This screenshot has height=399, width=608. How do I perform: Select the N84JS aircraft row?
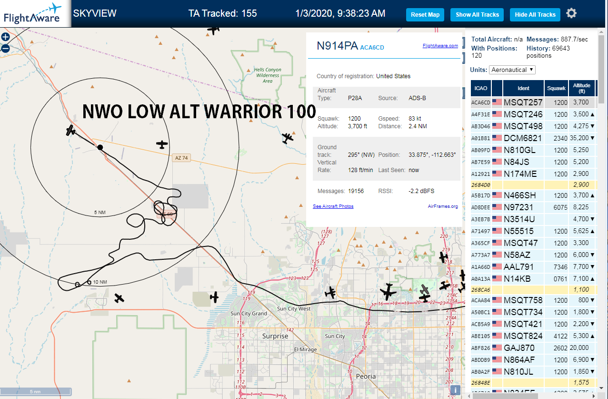pos(533,162)
